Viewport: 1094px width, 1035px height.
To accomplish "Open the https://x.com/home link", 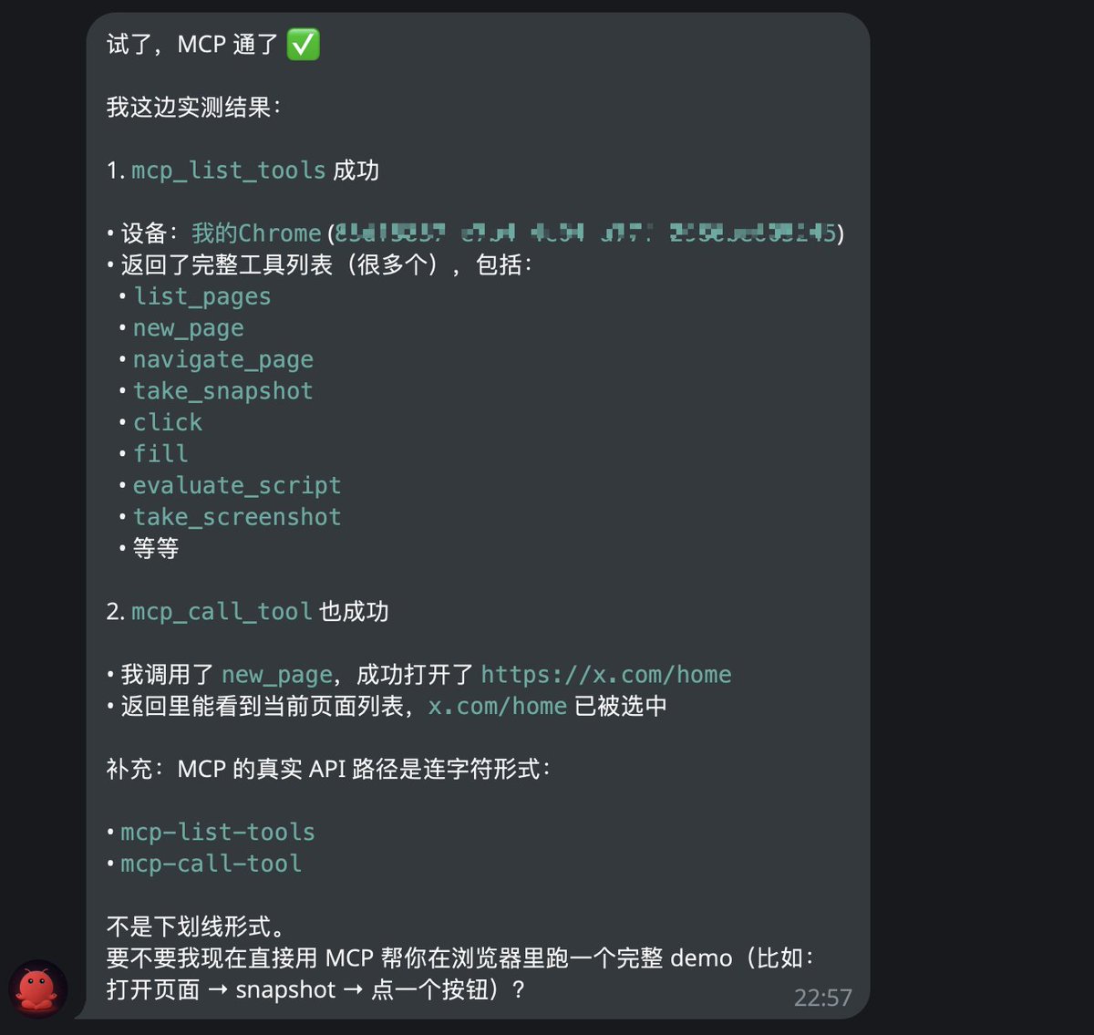I will click(x=605, y=675).
